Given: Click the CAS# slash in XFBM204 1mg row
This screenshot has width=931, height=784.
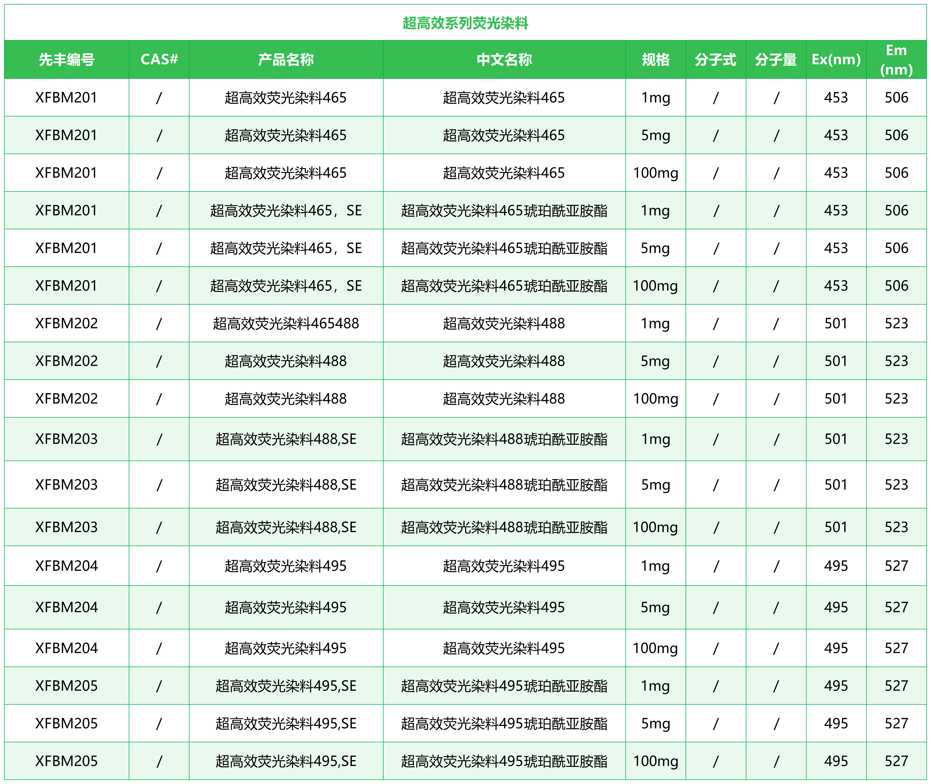Looking at the screenshot, I should (159, 566).
